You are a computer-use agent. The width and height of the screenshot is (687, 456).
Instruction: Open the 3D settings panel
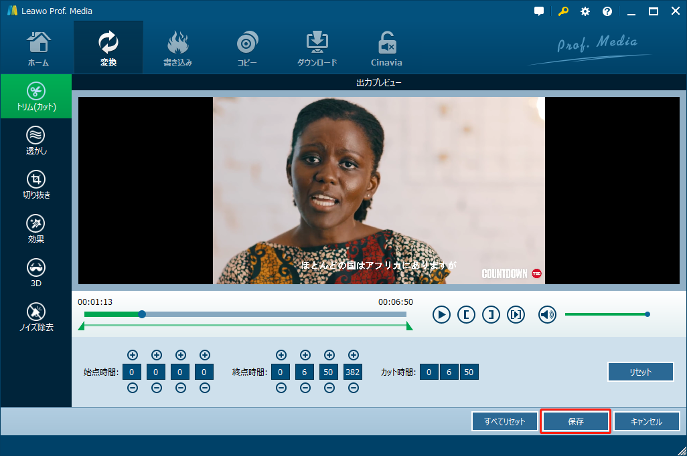click(x=35, y=273)
